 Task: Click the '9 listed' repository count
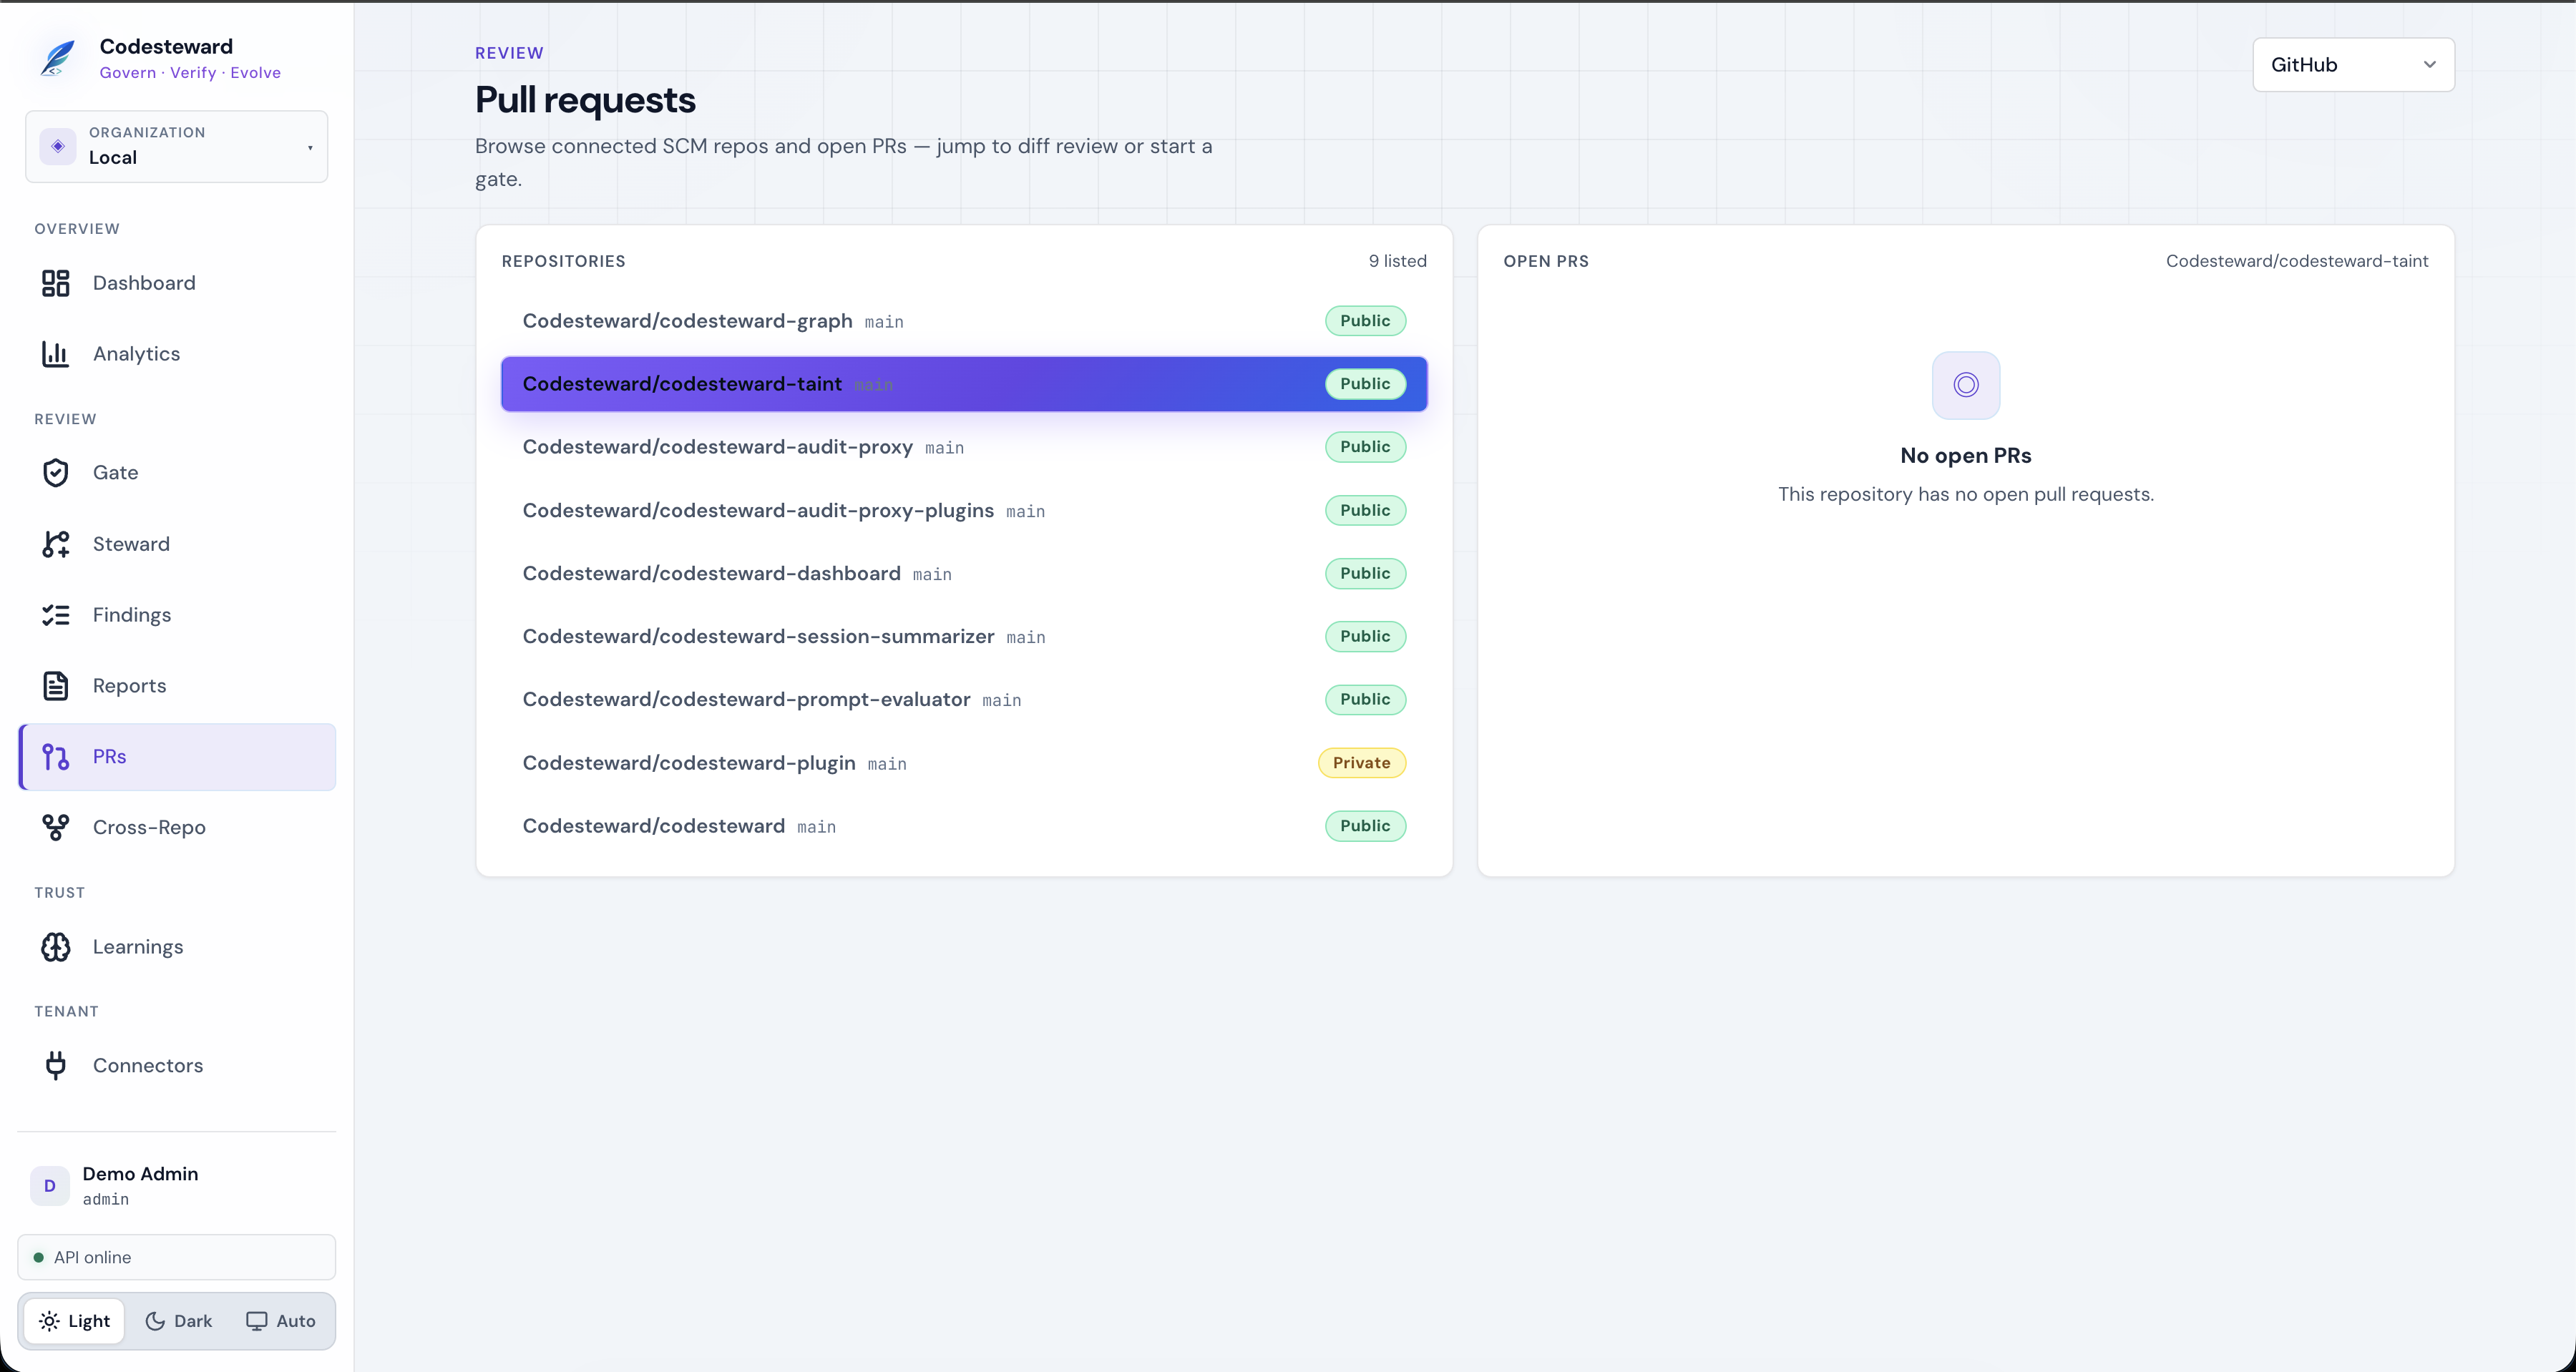tap(1397, 261)
